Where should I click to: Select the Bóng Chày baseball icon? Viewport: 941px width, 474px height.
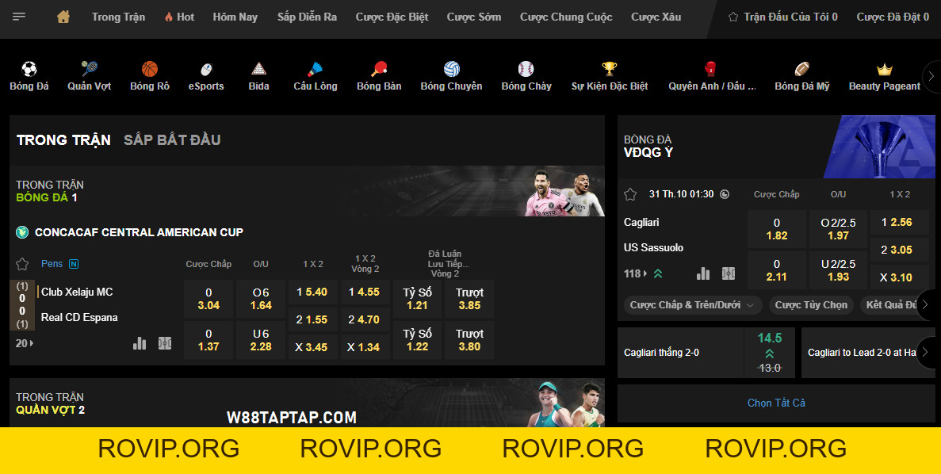click(526, 68)
